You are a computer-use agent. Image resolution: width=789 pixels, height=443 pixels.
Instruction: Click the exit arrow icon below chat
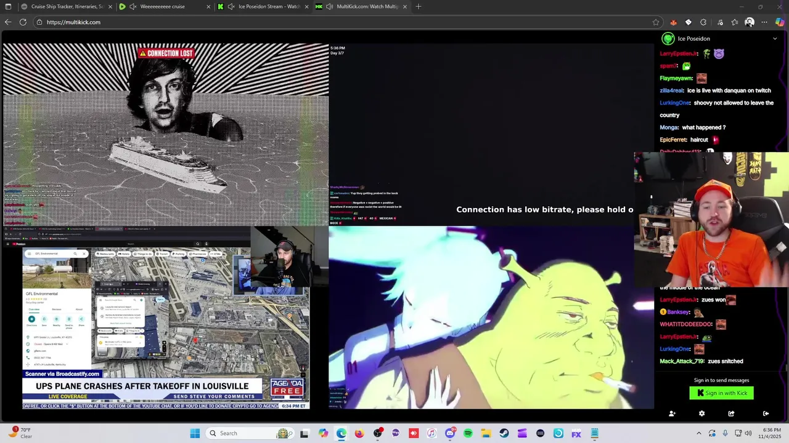[x=766, y=413]
